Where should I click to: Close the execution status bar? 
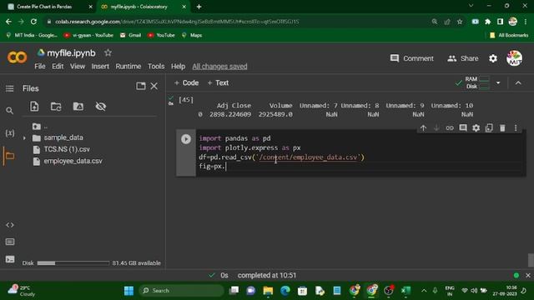pos(528,275)
